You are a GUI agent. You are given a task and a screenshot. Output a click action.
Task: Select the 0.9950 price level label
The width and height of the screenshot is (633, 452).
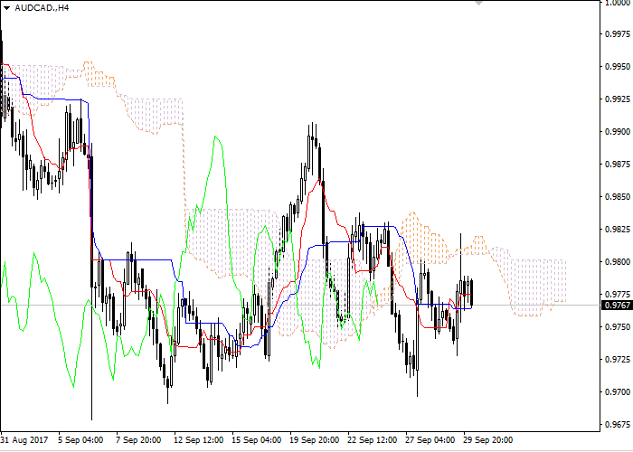coord(618,67)
